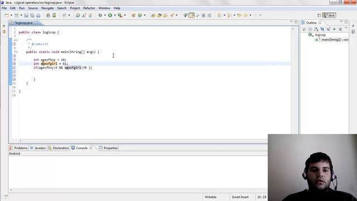Toggle Hide Static Fields and Methods

coord(328,29)
